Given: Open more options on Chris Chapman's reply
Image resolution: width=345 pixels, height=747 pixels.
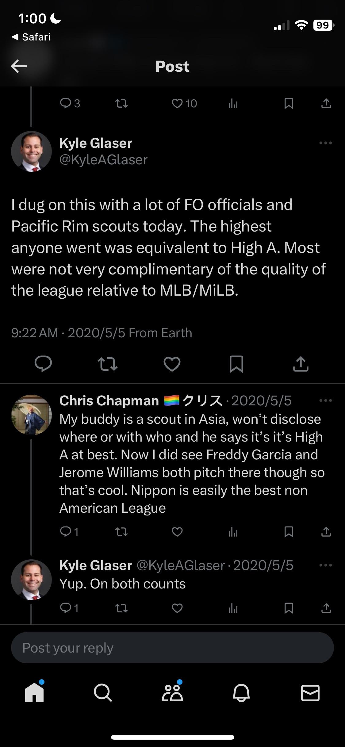Looking at the screenshot, I should pyautogui.click(x=325, y=400).
